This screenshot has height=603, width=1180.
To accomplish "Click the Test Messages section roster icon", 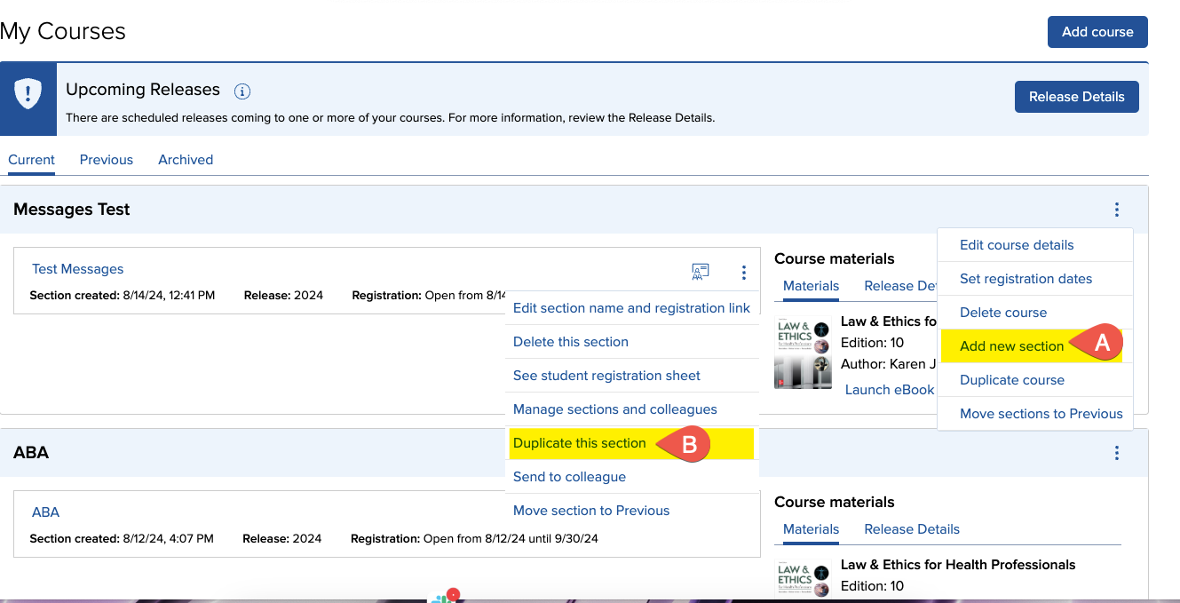I will (701, 273).
